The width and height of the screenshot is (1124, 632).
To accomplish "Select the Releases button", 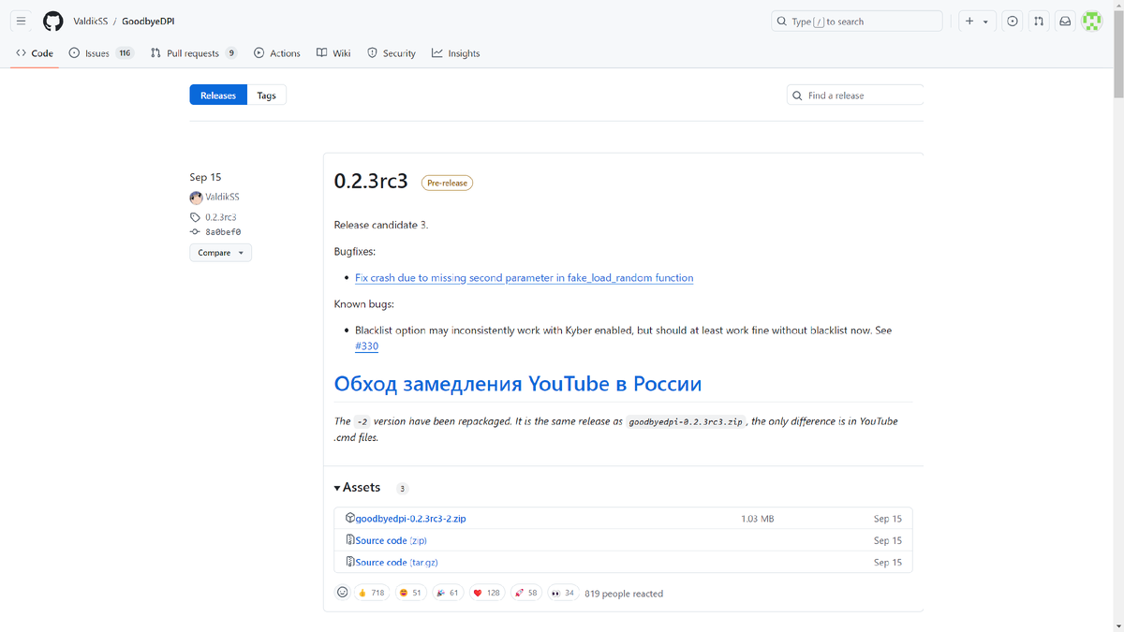I will (218, 96).
